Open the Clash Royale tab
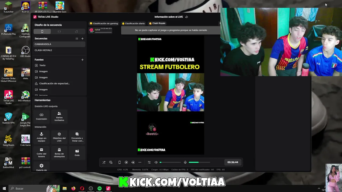The height and width of the screenshot is (192, 342). (x=157, y=23)
